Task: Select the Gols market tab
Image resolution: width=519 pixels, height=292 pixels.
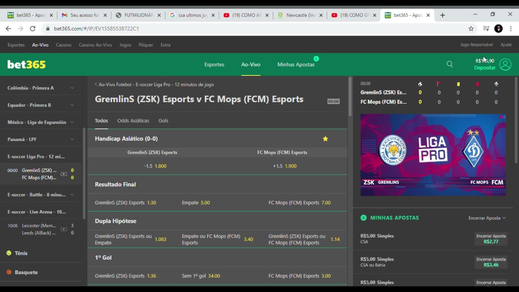Action: (163, 121)
